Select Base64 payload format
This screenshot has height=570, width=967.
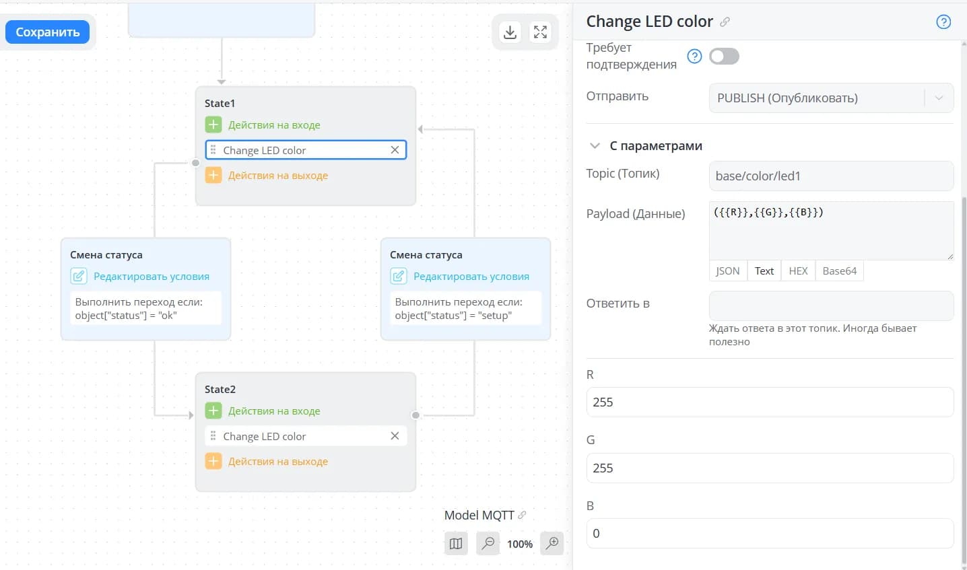840,271
